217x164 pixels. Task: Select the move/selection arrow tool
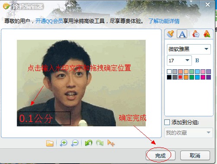pos(111,143)
